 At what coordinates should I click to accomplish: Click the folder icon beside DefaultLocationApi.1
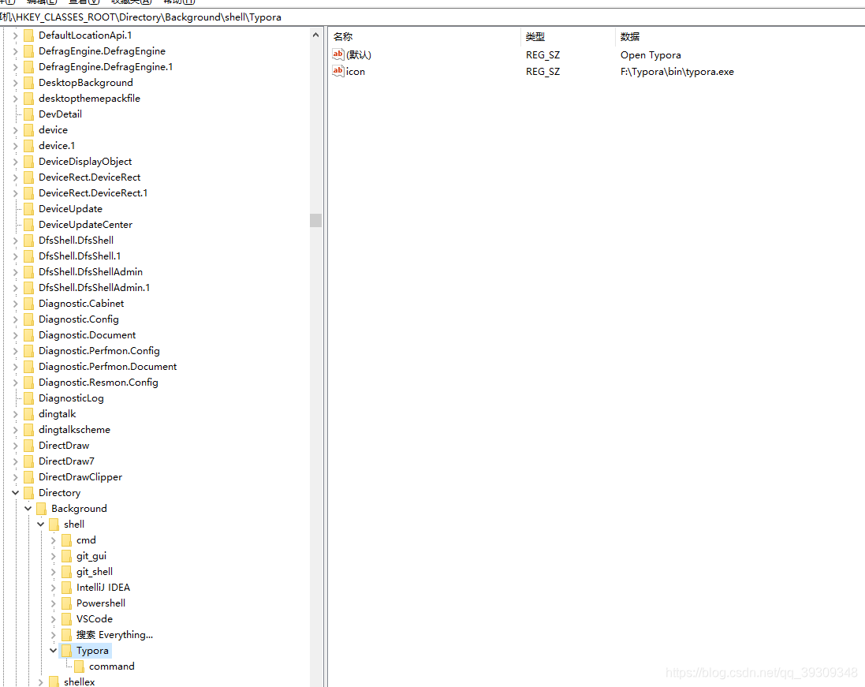pos(28,35)
